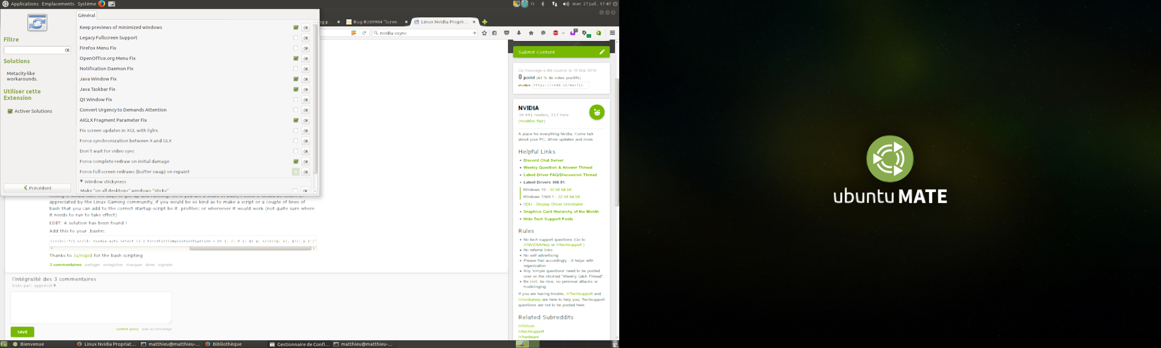Collapse the Window stickyness section
1161x348 pixels.
click(x=82, y=181)
